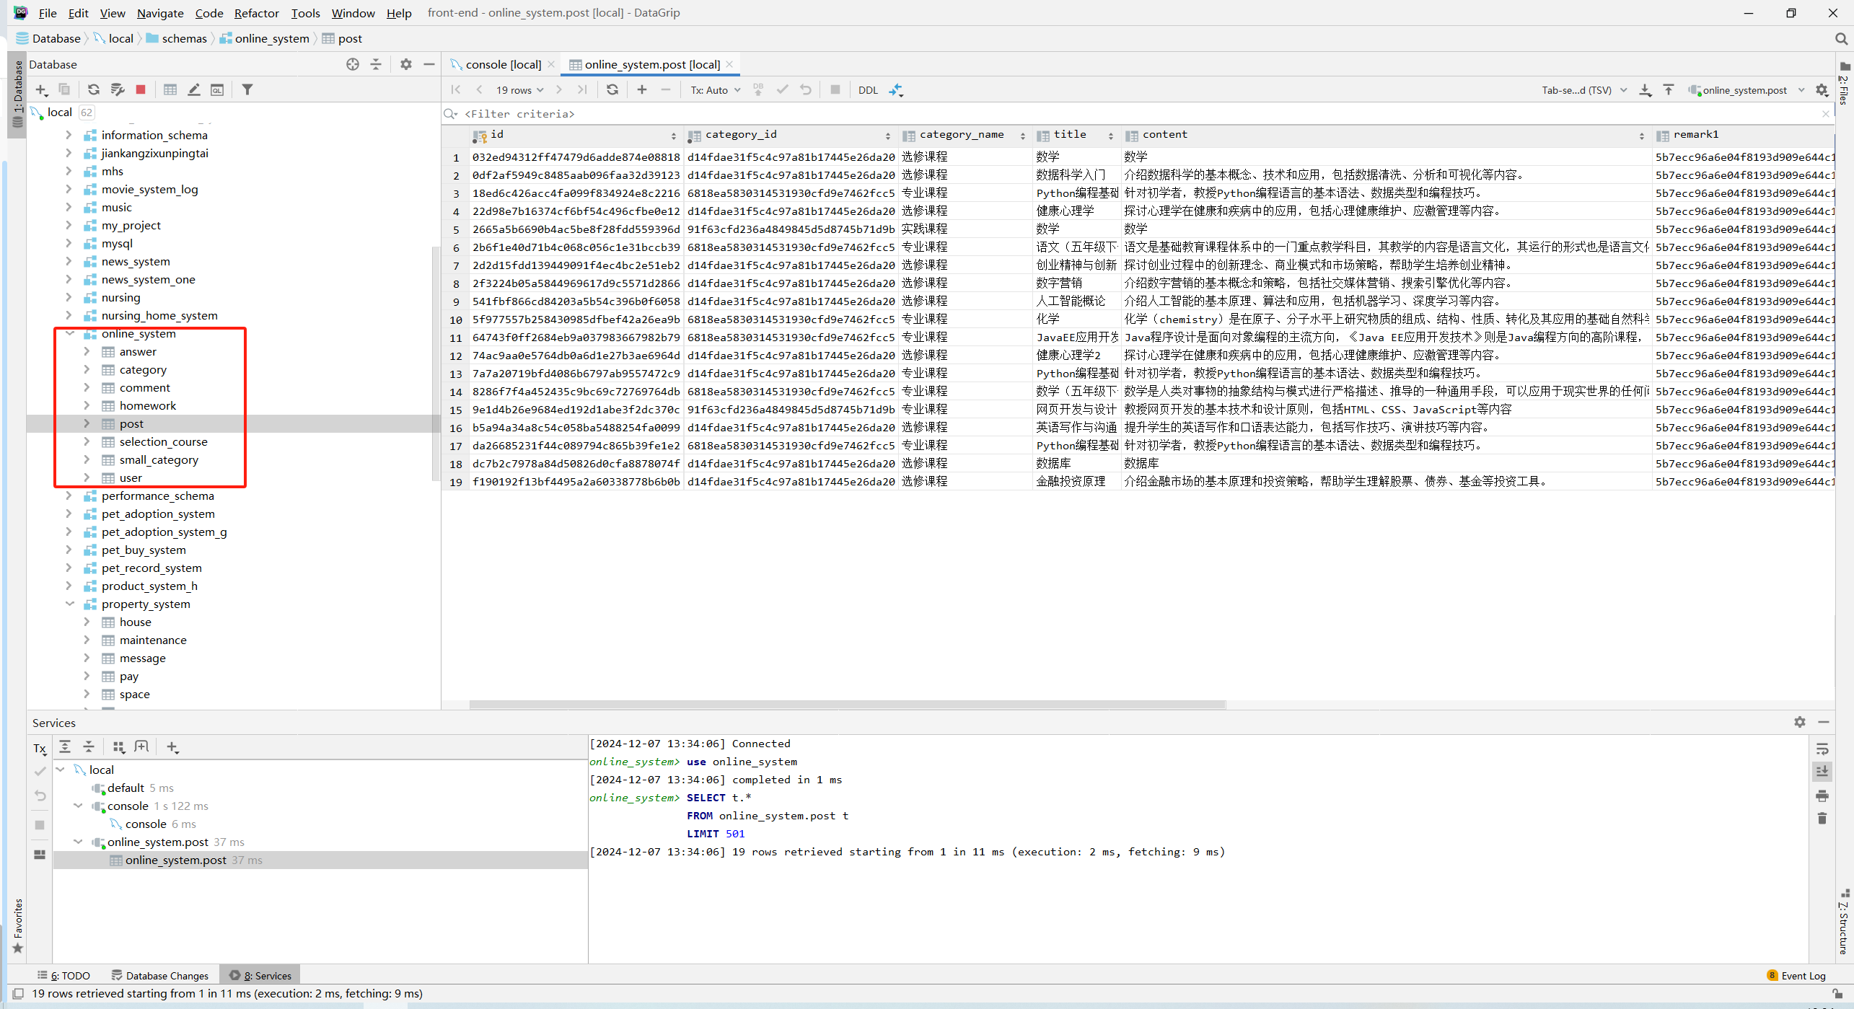
Task: Collapse all services in Services toolbar
Action: coord(89,746)
